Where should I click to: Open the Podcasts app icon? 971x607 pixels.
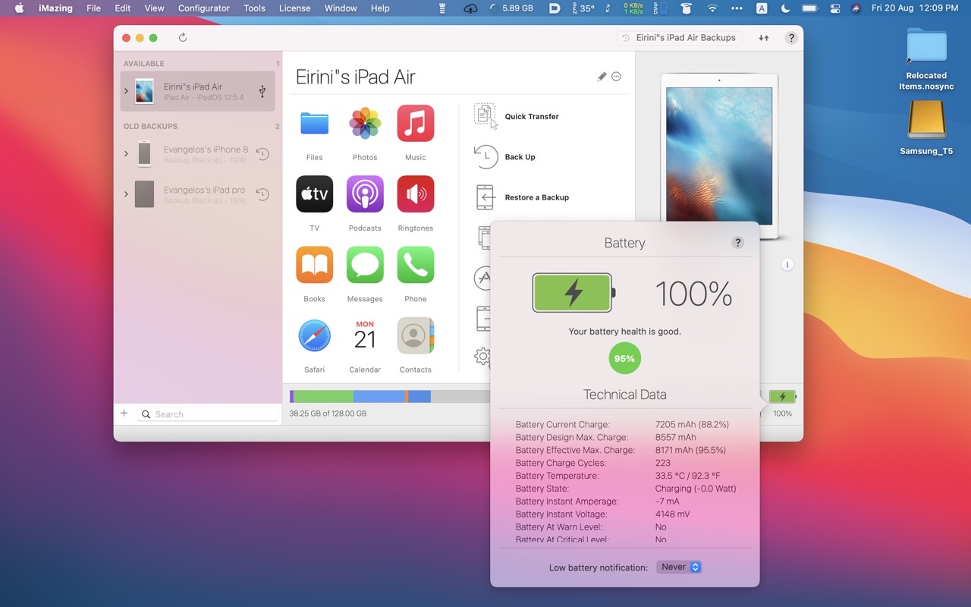coord(365,194)
